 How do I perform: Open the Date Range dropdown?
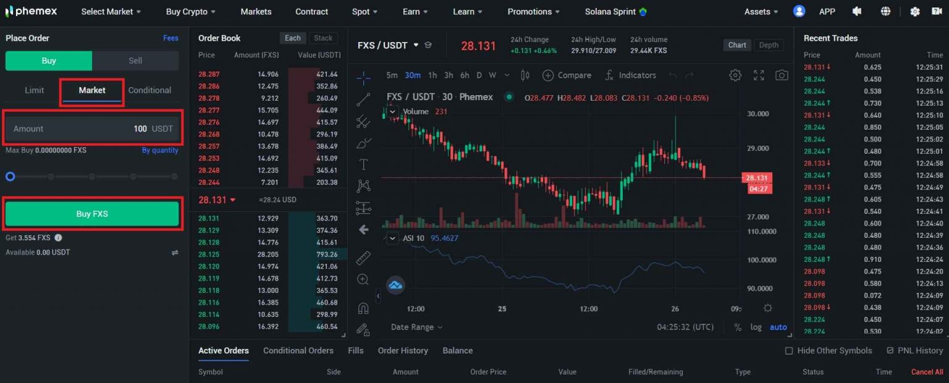point(416,327)
